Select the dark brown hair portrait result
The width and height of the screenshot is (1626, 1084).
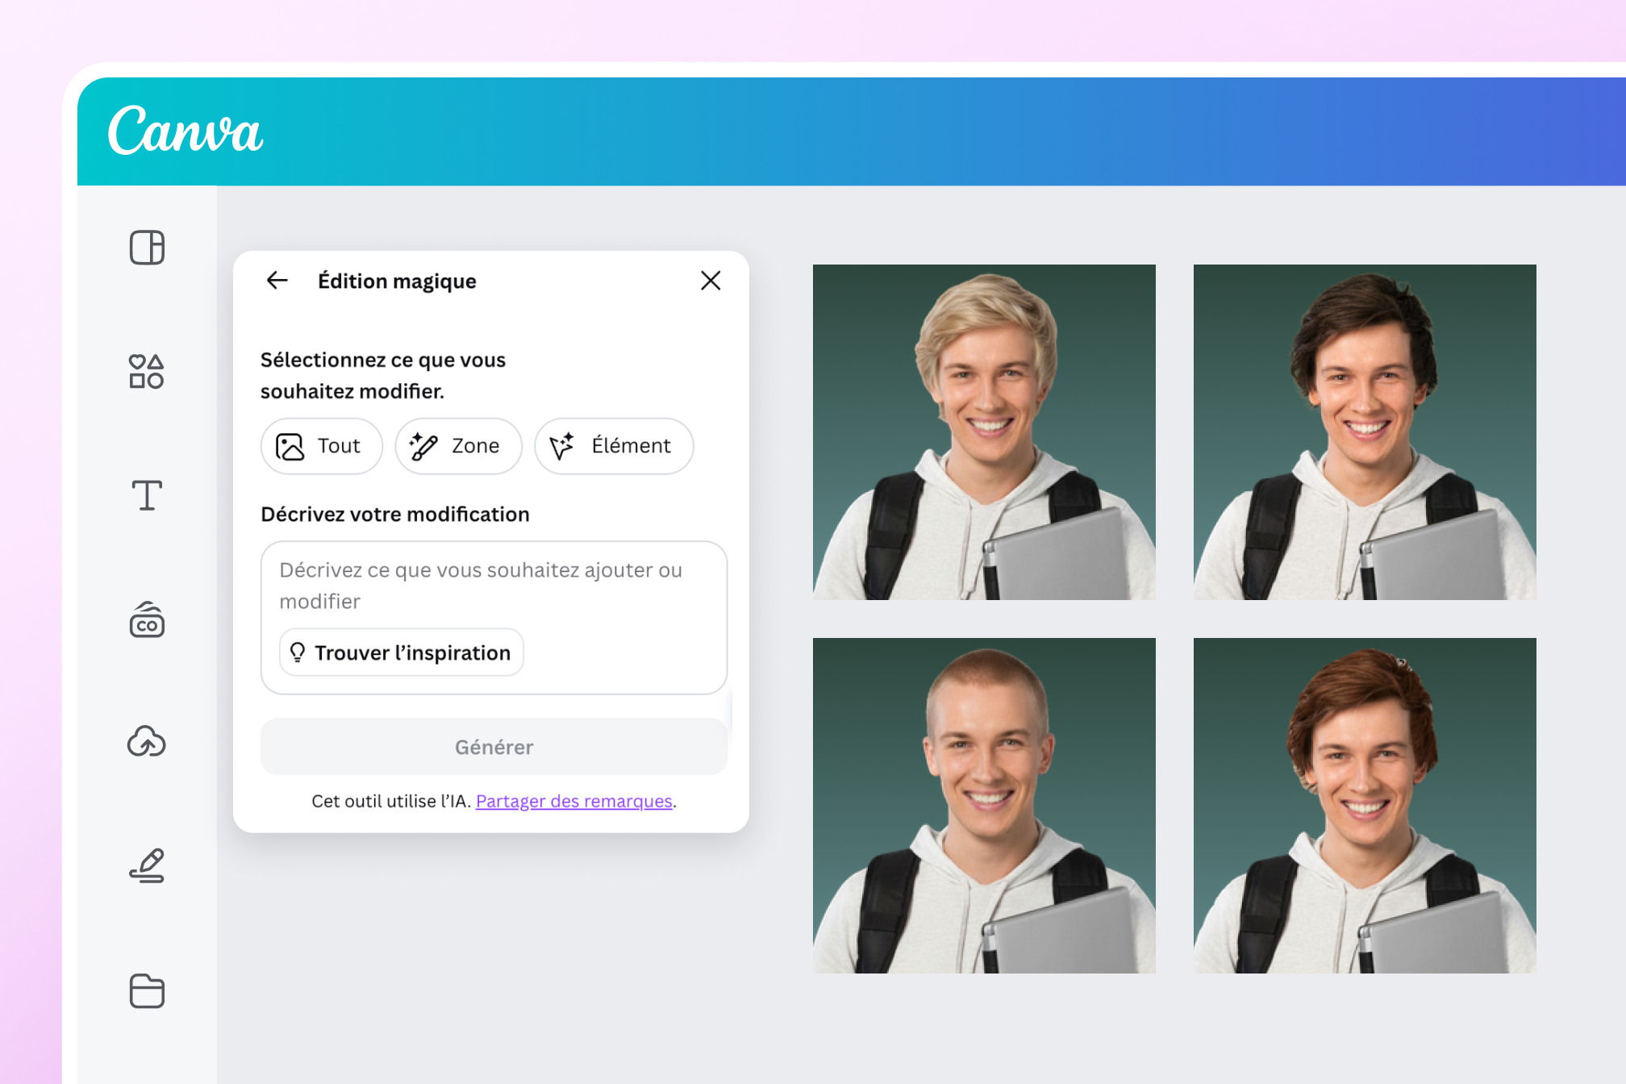click(1365, 432)
